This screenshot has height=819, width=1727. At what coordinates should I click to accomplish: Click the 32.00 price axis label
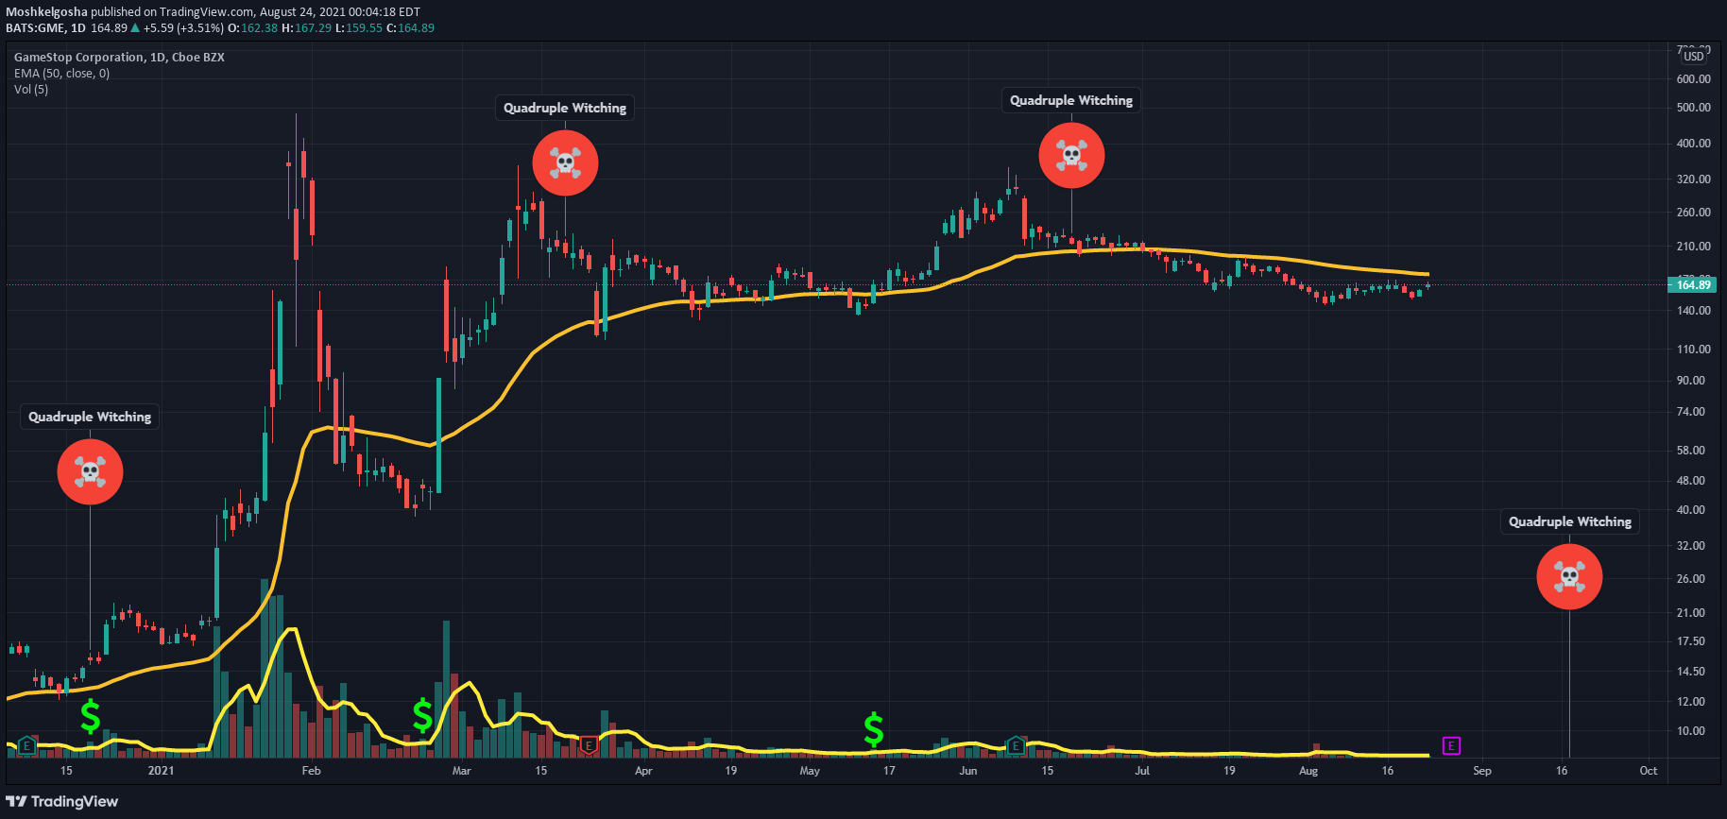click(1691, 546)
